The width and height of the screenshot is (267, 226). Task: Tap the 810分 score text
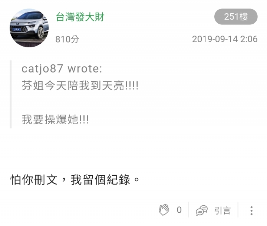click(x=67, y=39)
